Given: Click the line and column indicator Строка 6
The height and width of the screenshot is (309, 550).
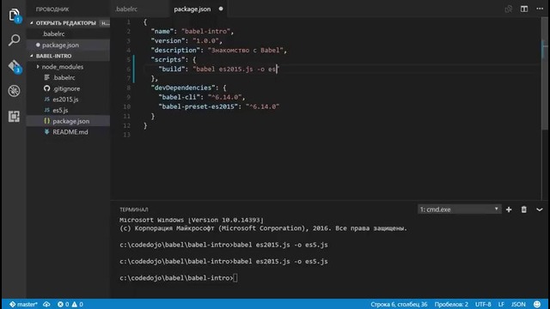Looking at the screenshot, I should pyautogui.click(x=399, y=304).
